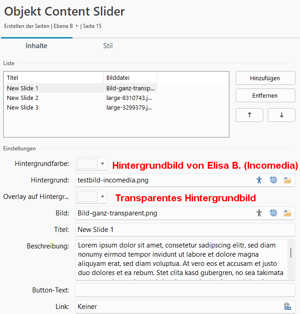The width and height of the screenshot is (300, 314).
Task: Click the online file globe icon for Hintergrund
Action: coord(273,180)
